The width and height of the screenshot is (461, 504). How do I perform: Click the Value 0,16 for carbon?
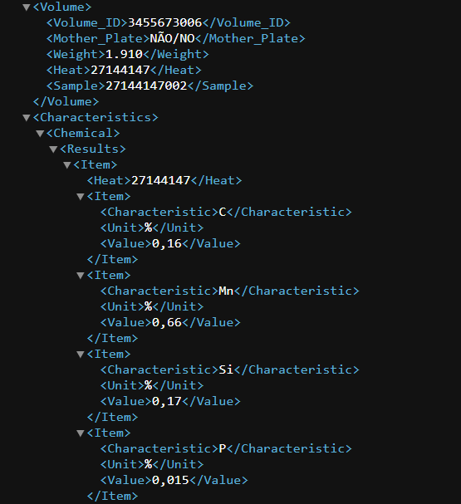tap(167, 243)
